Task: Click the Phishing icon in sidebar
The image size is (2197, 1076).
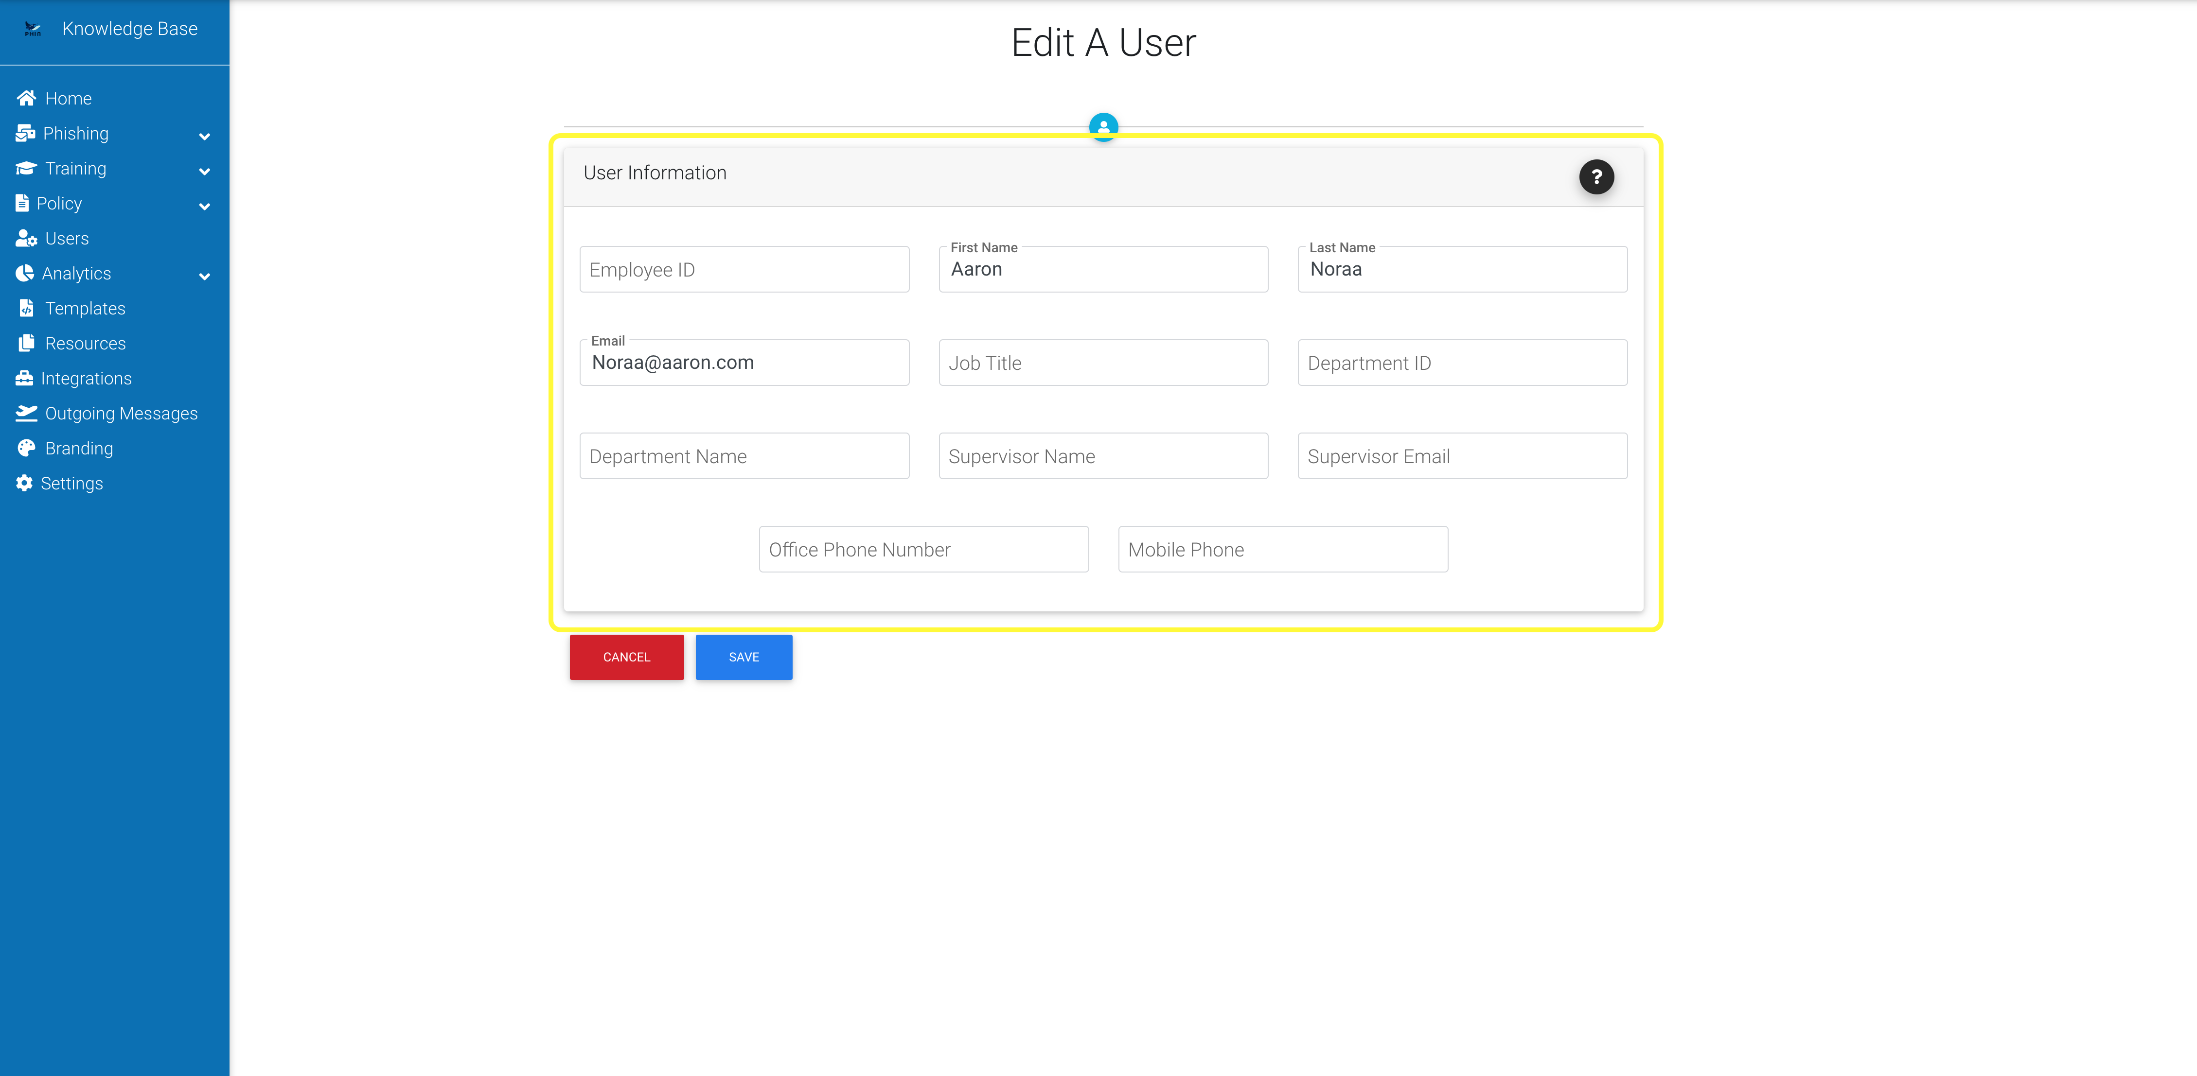Action: click(26, 133)
